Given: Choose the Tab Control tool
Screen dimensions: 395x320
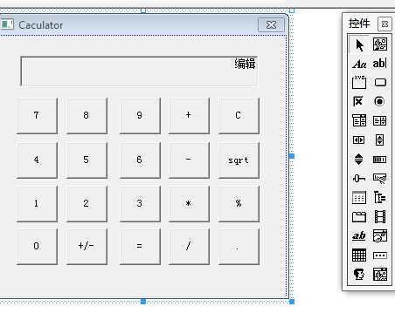Looking at the screenshot, I should pos(359,217).
